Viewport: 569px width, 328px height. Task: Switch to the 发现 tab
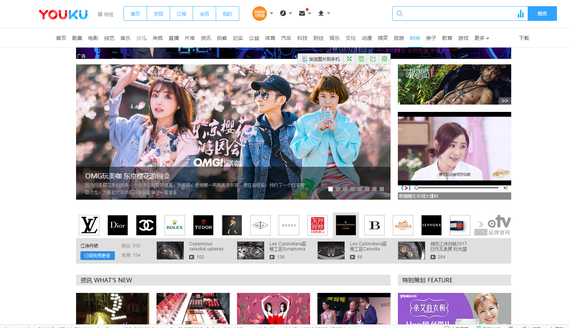click(x=158, y=14)
